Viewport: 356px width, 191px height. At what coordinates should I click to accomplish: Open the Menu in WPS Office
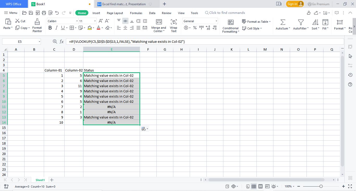point(10,13)
